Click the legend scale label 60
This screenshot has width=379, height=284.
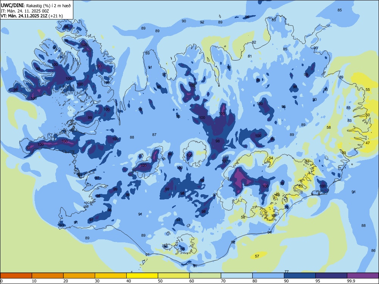pos(192,281)
